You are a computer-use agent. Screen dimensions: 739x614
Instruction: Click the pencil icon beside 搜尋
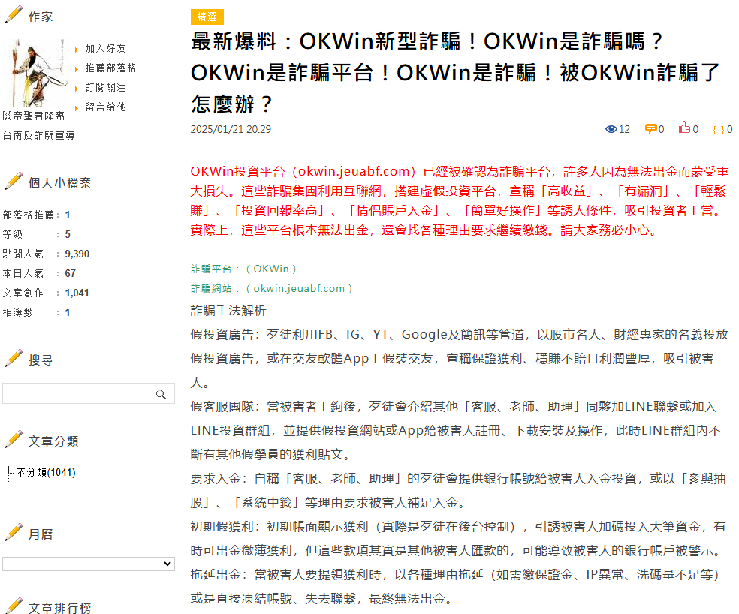[14, 358]
